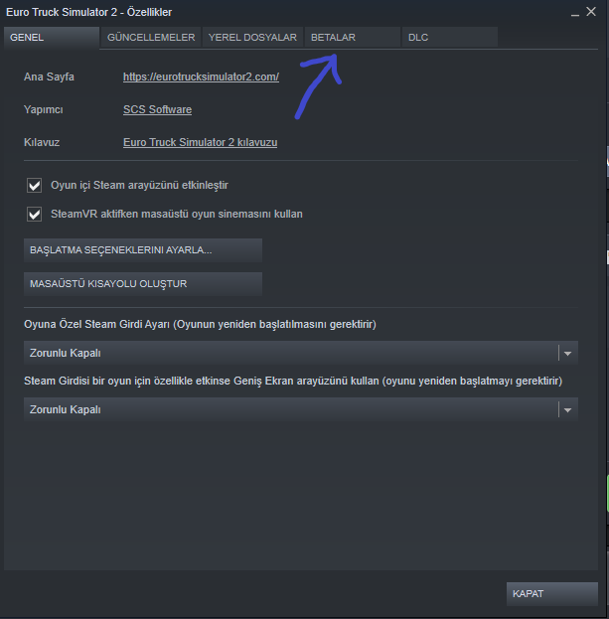The image size is (609, 619).
Task: Click the Ana Sayfa label
Action: [49, 77]
